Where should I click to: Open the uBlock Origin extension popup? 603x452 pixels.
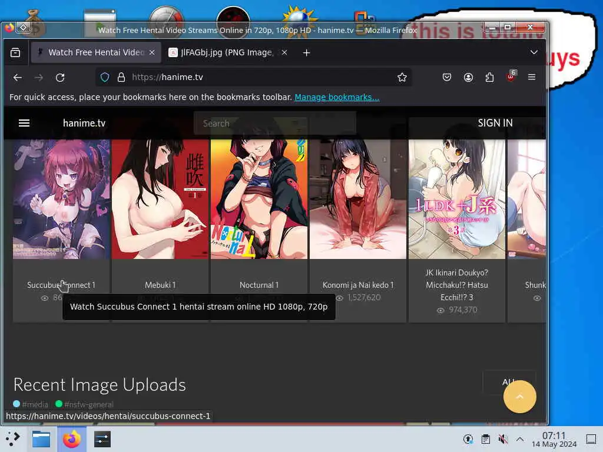[x=511, y=77]
